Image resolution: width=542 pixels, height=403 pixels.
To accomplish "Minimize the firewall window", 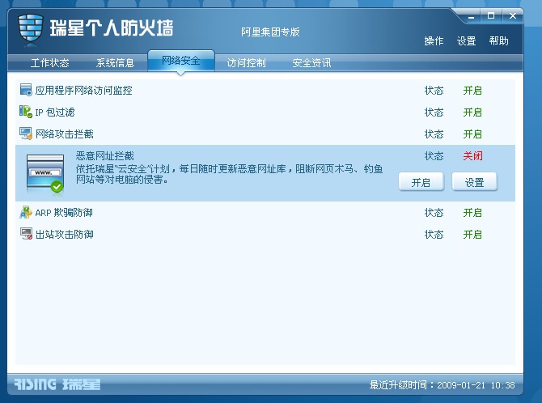I will tap(471, 16).
